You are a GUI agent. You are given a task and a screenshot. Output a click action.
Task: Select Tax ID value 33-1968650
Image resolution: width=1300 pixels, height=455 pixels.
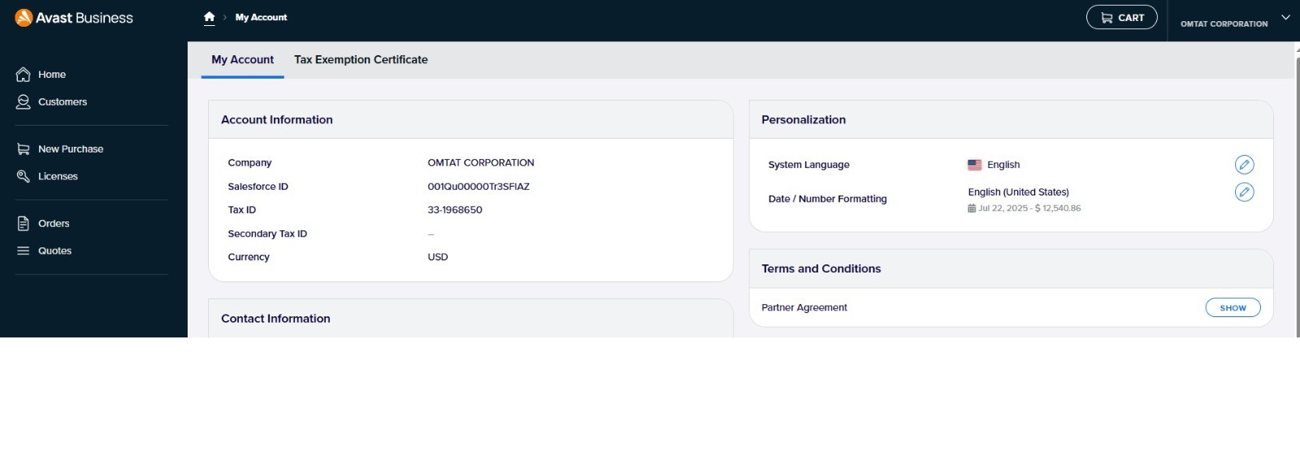(x=455, y=210)
